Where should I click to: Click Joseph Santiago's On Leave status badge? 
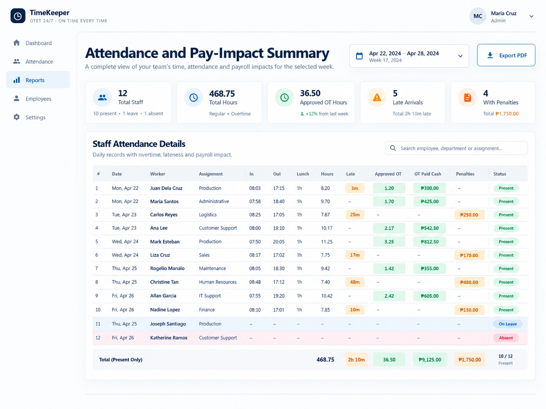tap(508, 324)
